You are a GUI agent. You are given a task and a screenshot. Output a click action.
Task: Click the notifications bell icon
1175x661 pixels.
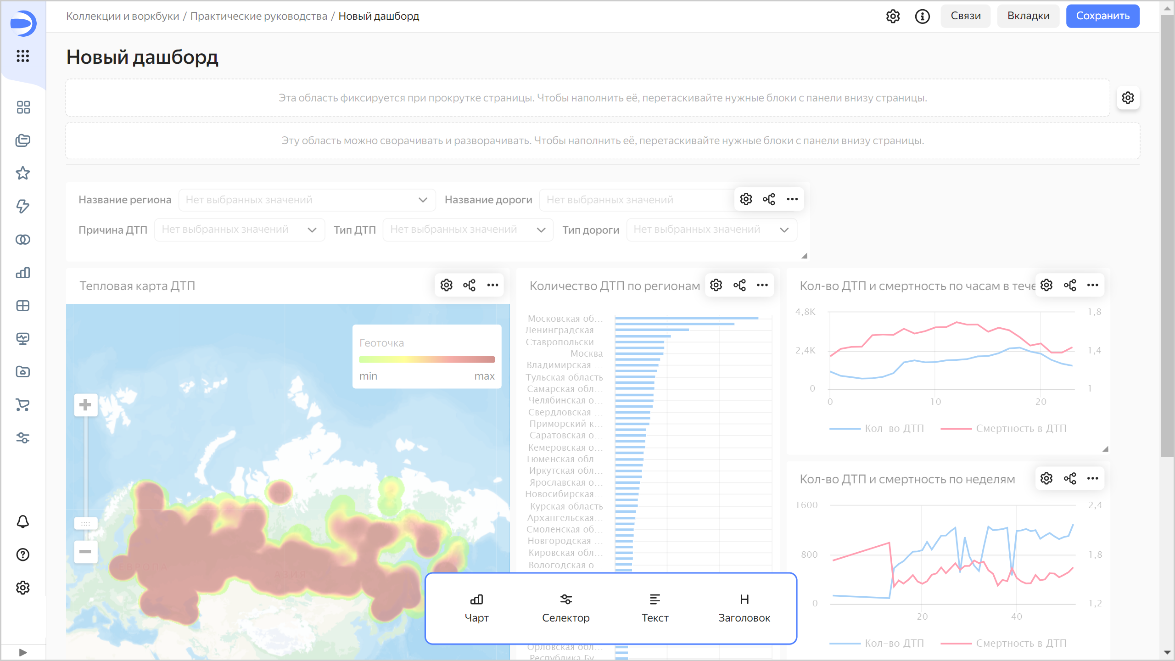point(22,521)
